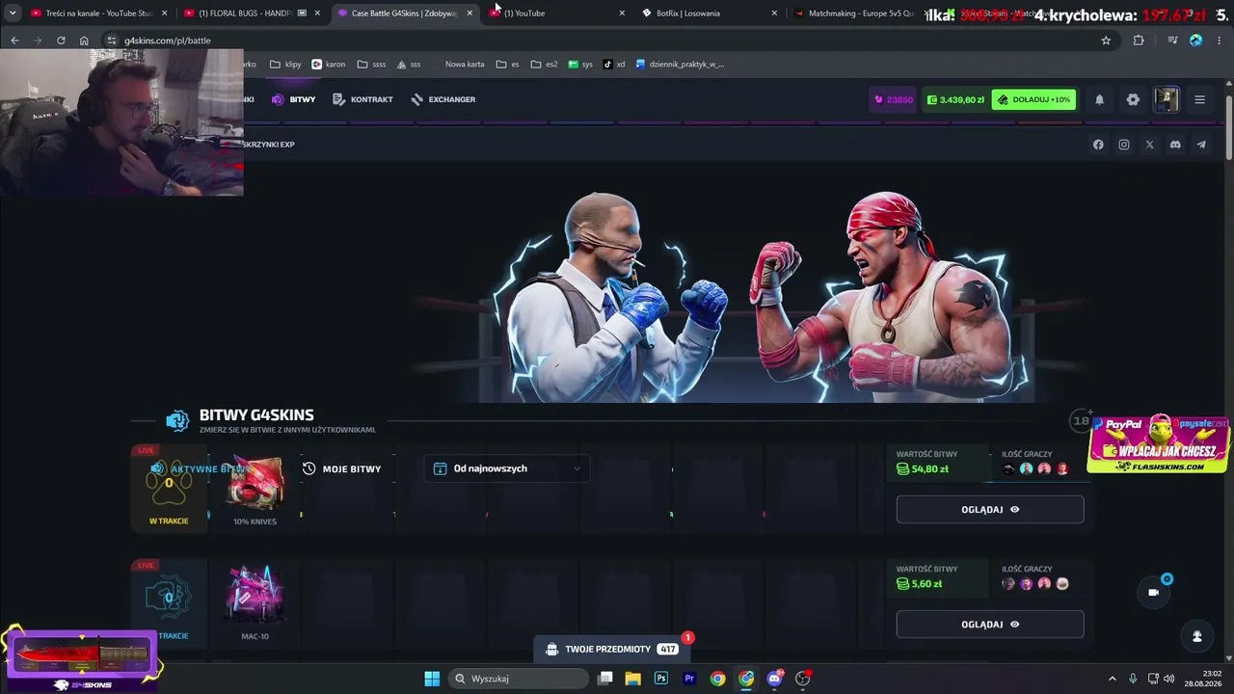Select the AKTYWNE BITWY filter

tap(201, 468)
